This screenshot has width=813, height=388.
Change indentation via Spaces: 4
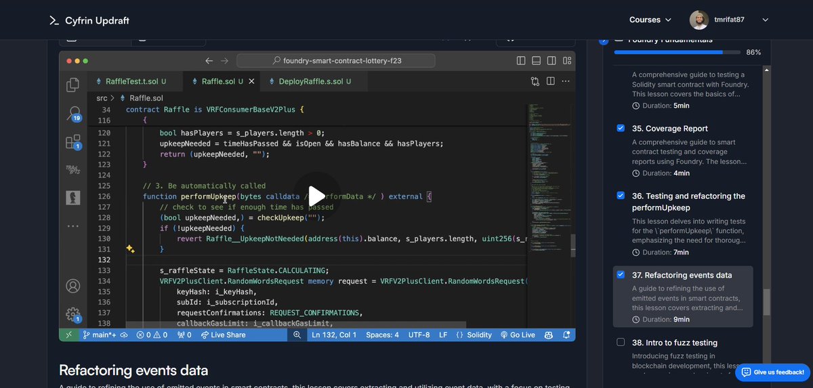[x=382, y=335]
